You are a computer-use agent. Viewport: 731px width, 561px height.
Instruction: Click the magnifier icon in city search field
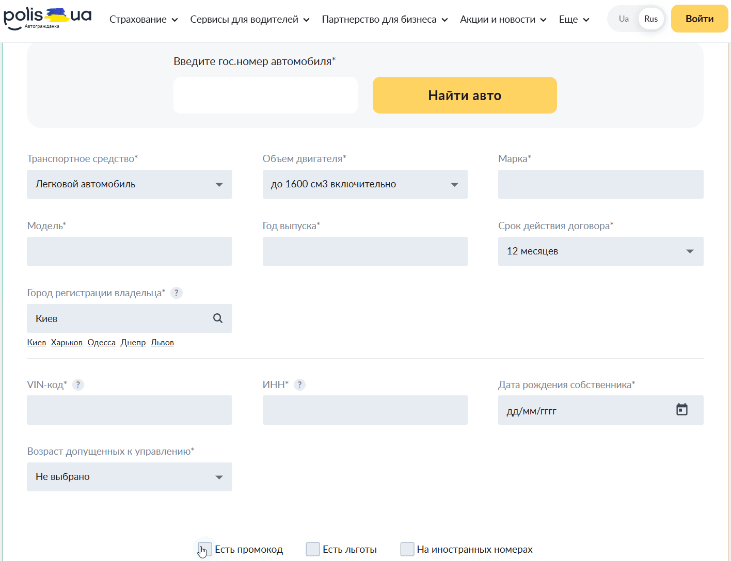[x=217, y=318]
